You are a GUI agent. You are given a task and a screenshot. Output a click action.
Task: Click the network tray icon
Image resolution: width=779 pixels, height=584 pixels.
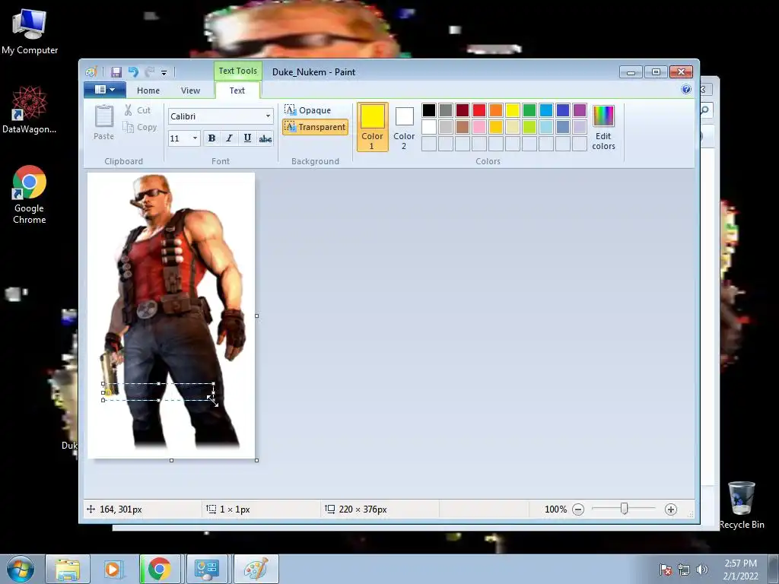click(x=684, y=570)
